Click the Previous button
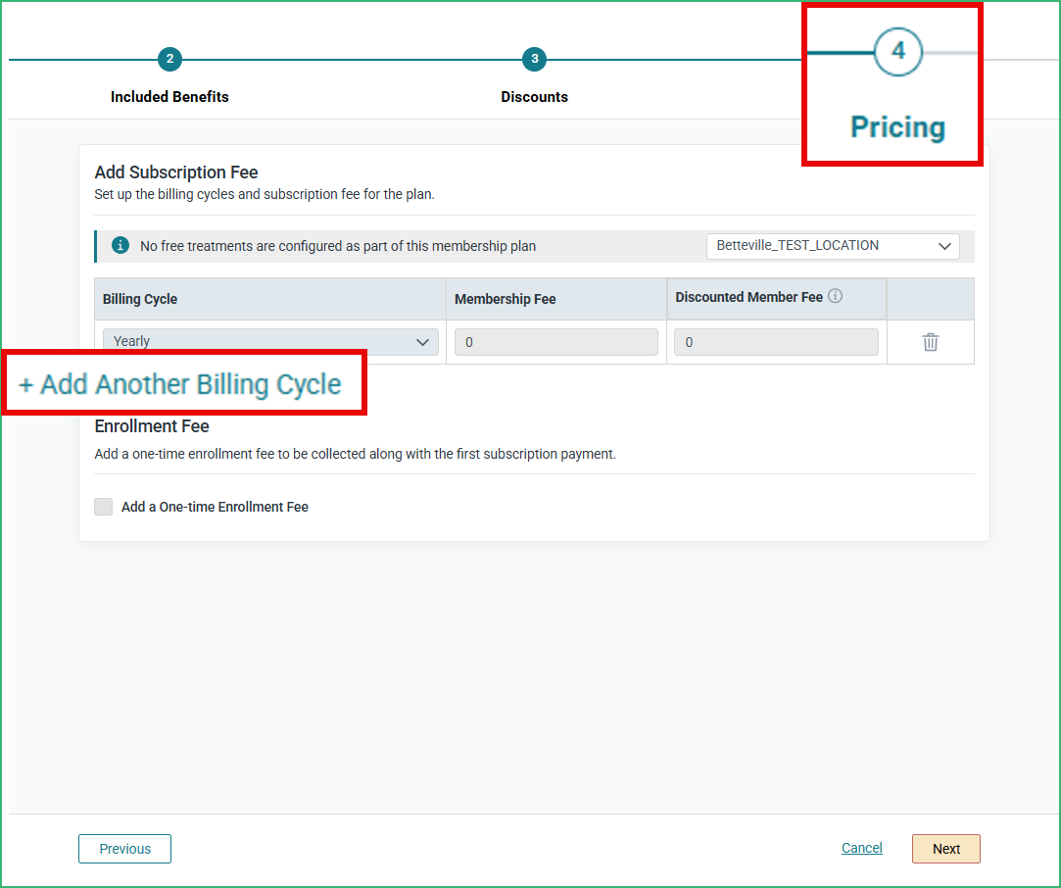 pos(124,848)
